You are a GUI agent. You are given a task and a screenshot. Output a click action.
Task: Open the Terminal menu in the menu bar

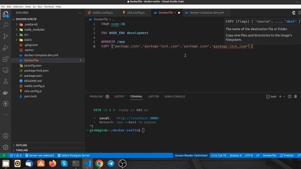click(49, 7)
